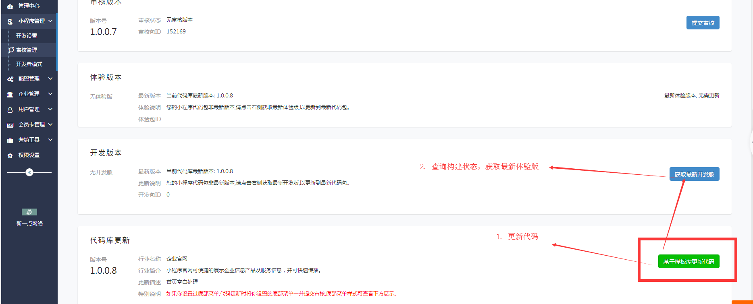Click the 无体验版 label

tap(101, 97)
